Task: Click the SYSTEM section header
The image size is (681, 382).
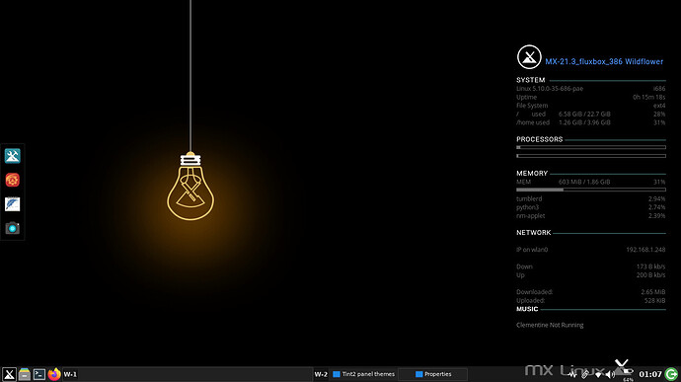Action: click(531, 80)
